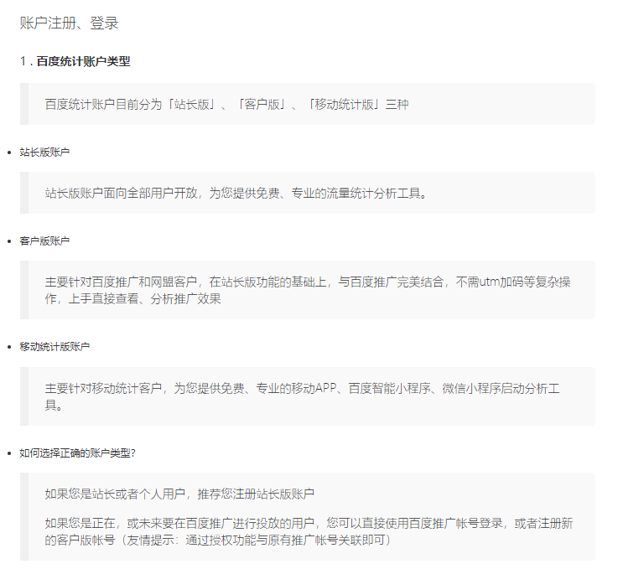This screenshot has width=618, height=569.
Task: Click the bullet item 移动统计版账户
Action: 55,347
